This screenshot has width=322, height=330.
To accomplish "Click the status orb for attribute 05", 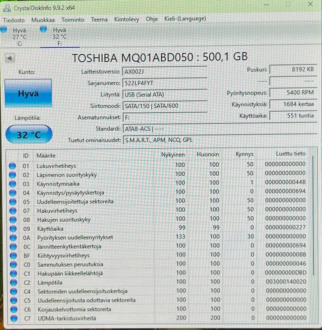I will [13, 202].
